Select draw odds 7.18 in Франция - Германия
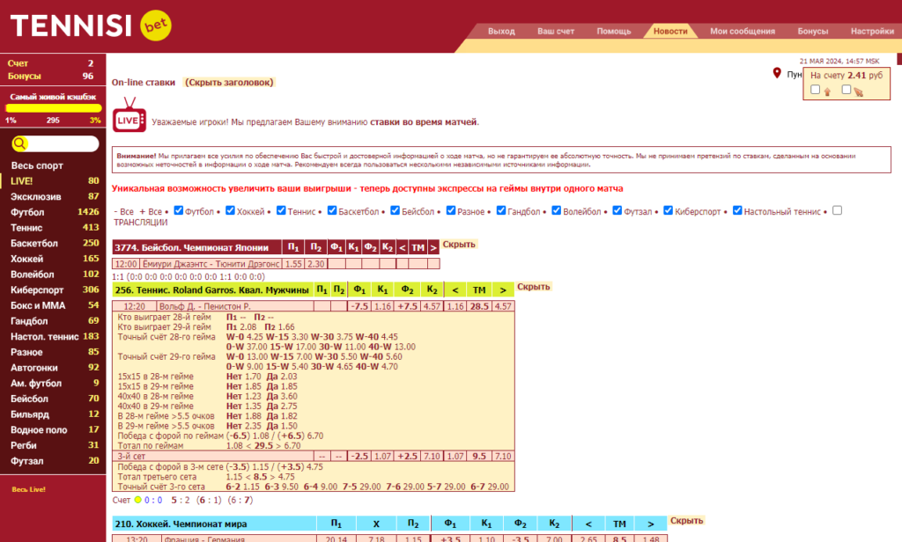 click(x=375, y=539)
